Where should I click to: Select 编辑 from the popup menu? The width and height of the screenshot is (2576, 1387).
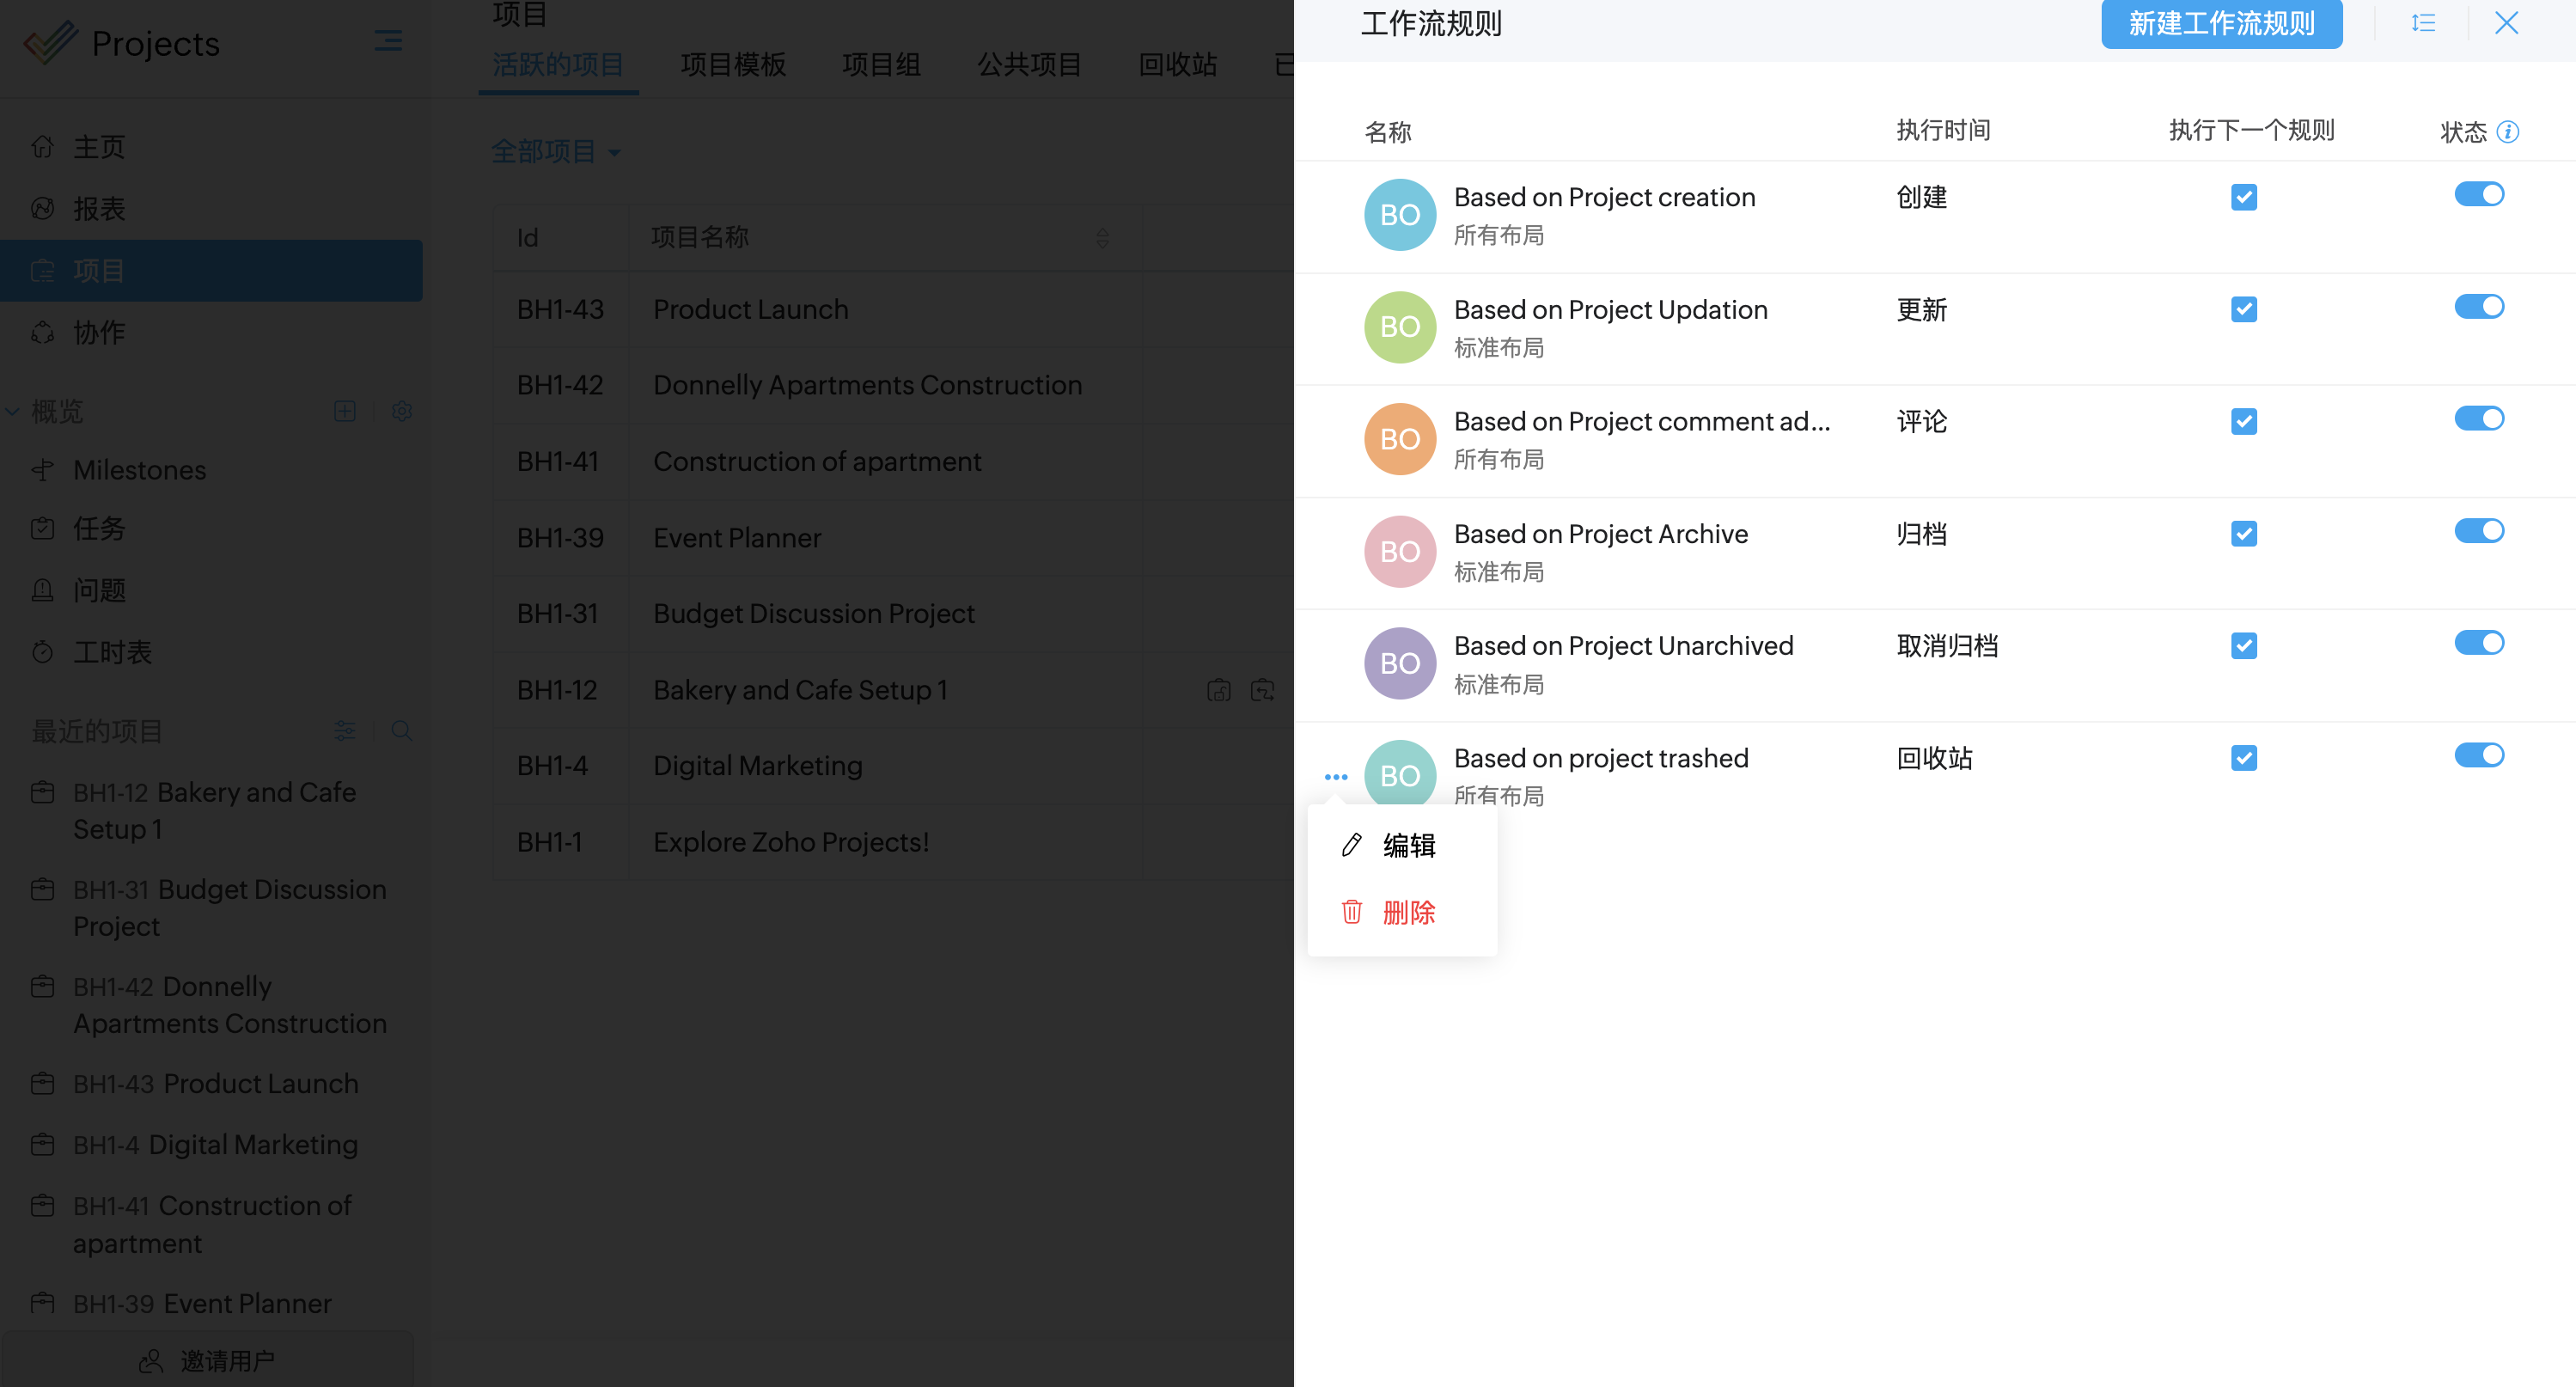[1408, 846]
